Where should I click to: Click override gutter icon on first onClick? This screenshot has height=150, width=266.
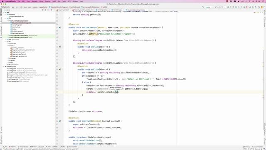[60, 47]
